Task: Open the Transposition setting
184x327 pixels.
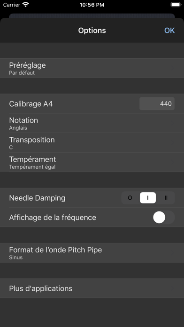Action: point(92,143)
